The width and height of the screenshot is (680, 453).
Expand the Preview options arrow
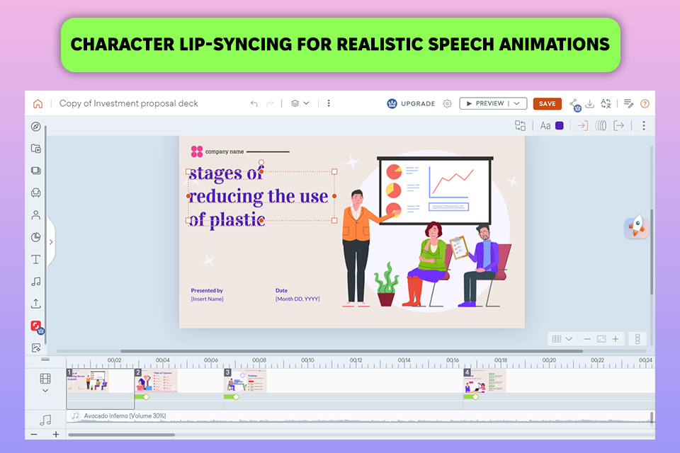point(517,103)
